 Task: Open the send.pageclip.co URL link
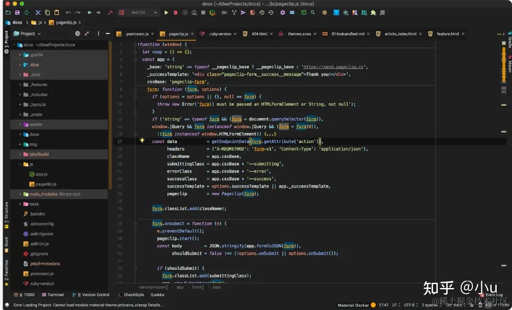pyautogui.click(x=334, y=67)
